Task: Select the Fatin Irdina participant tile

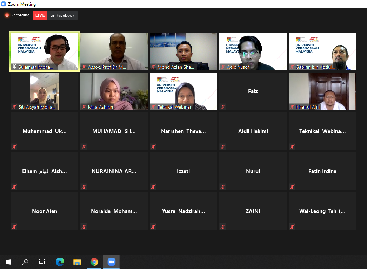Action: click(x=322, y=171)
